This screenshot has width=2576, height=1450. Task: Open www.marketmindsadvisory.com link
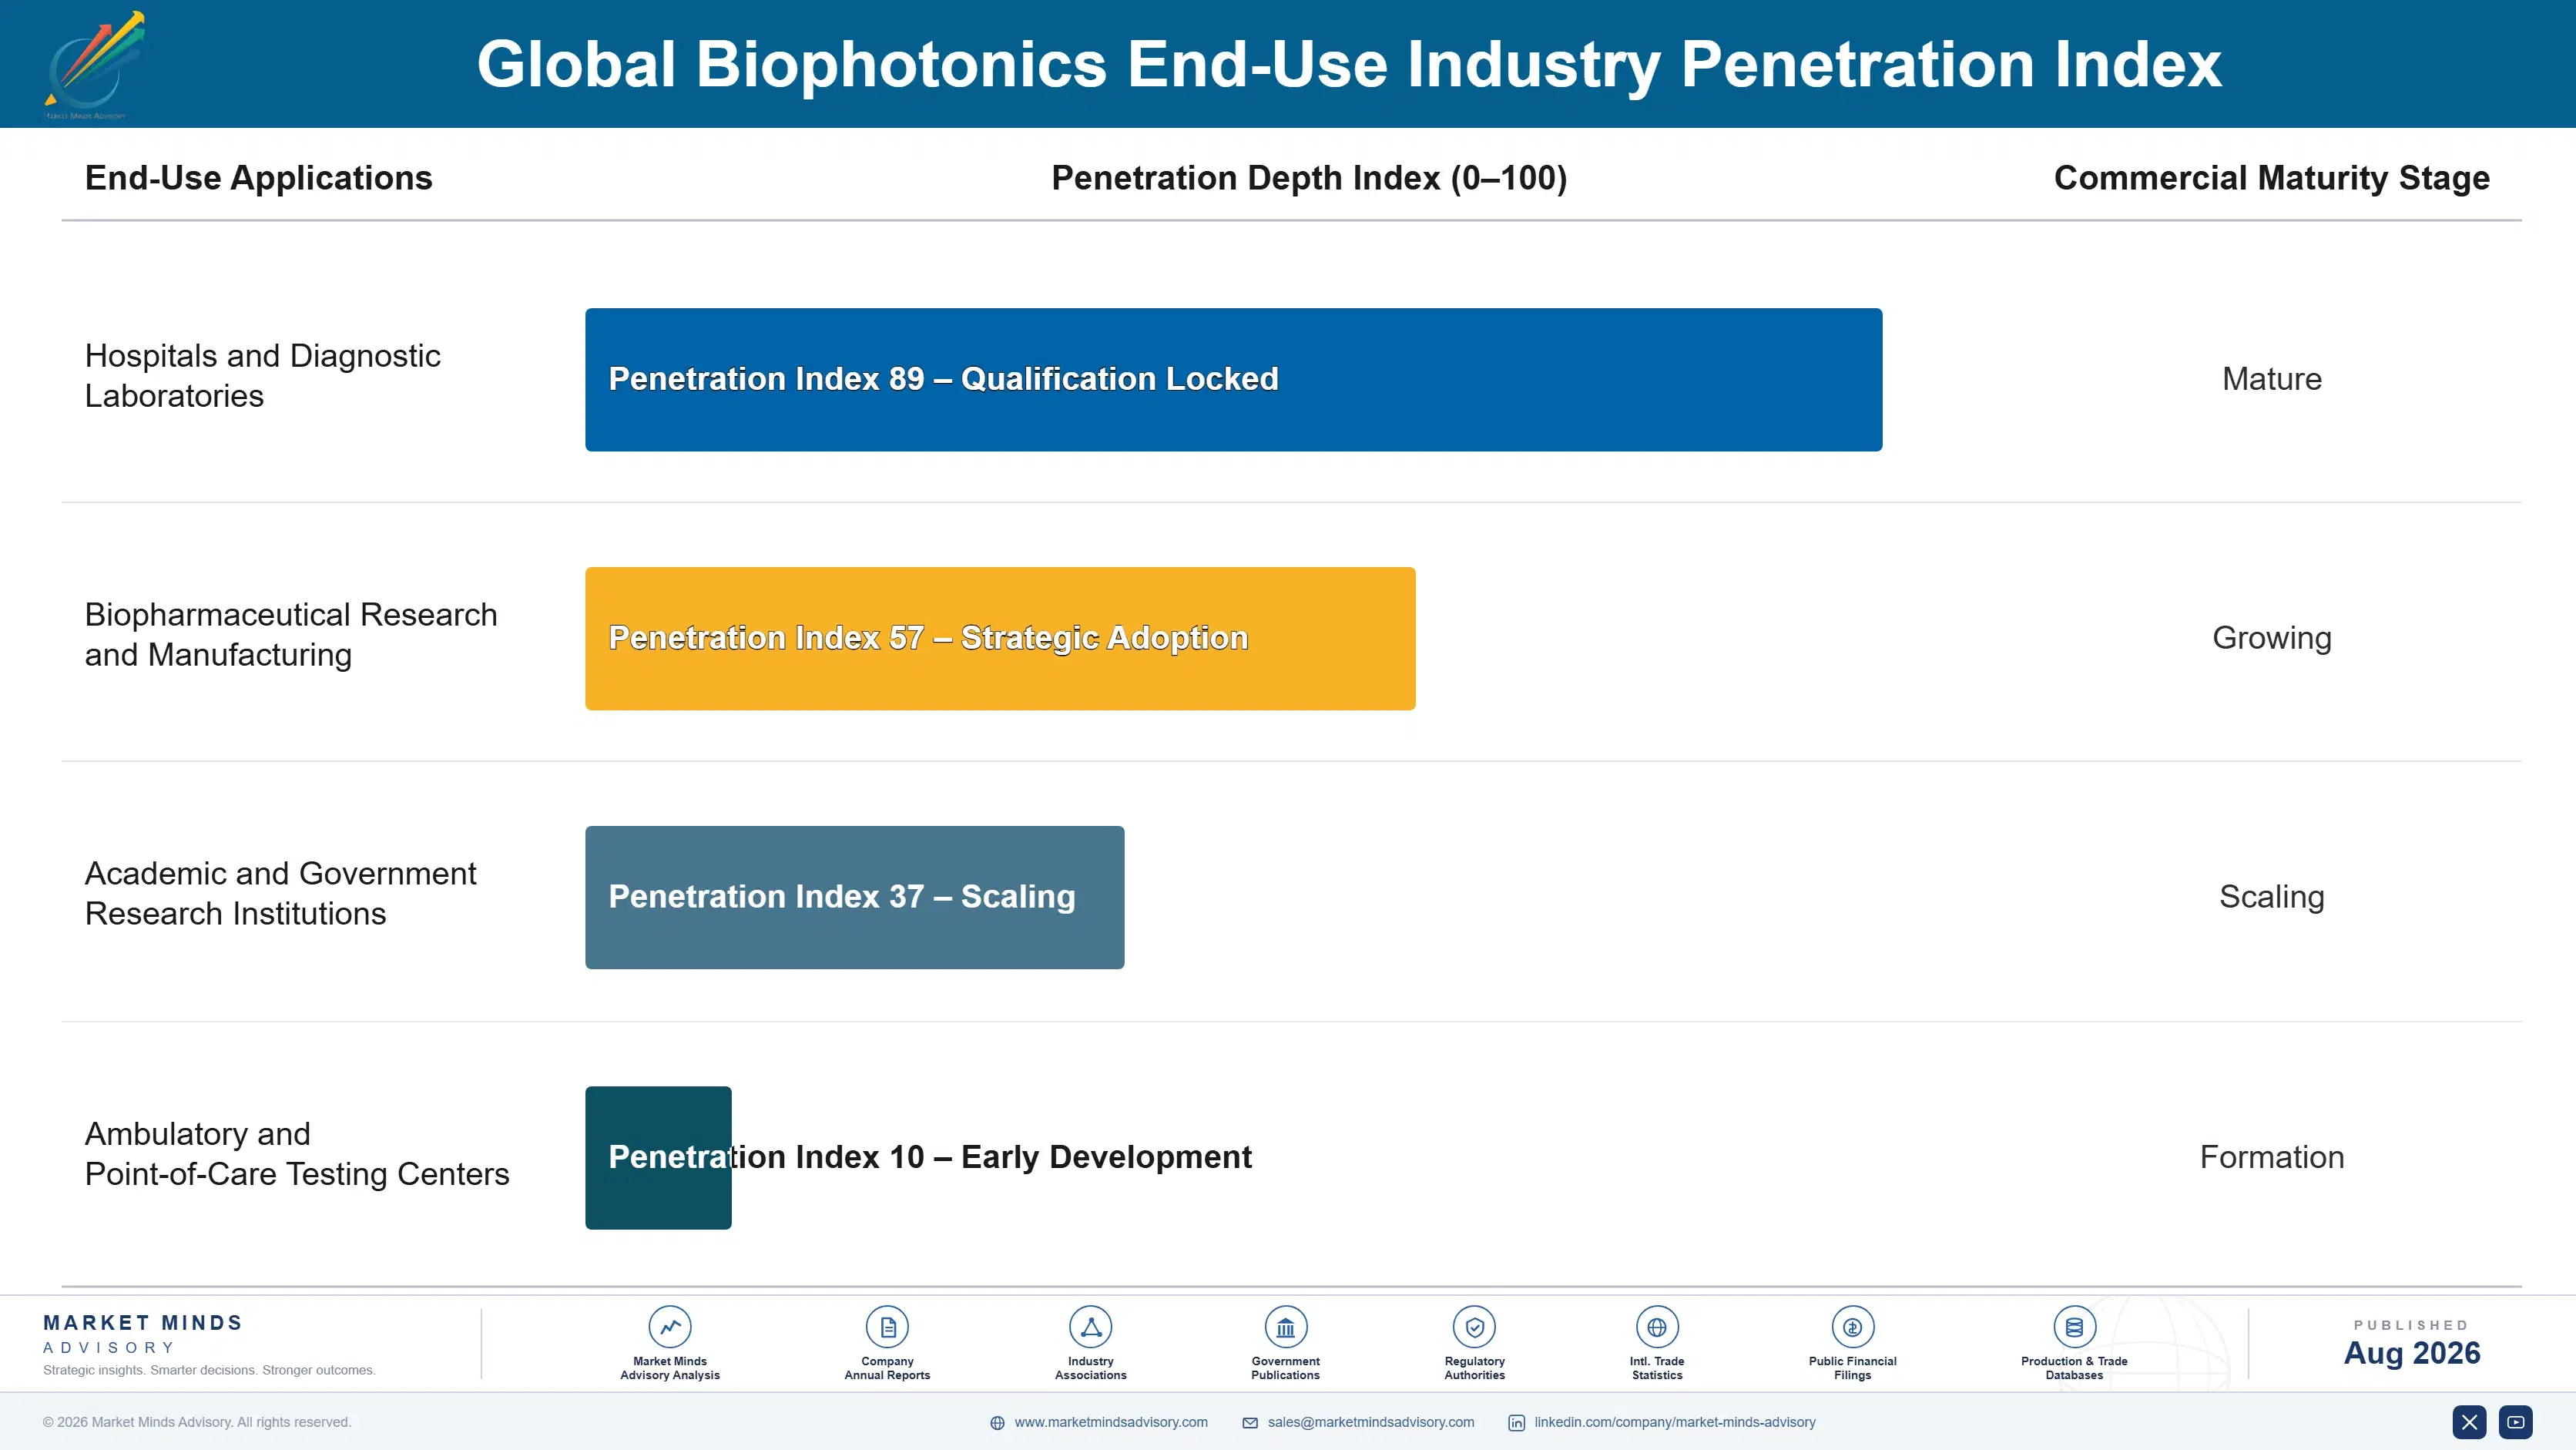click(x=1111, y=1422)
